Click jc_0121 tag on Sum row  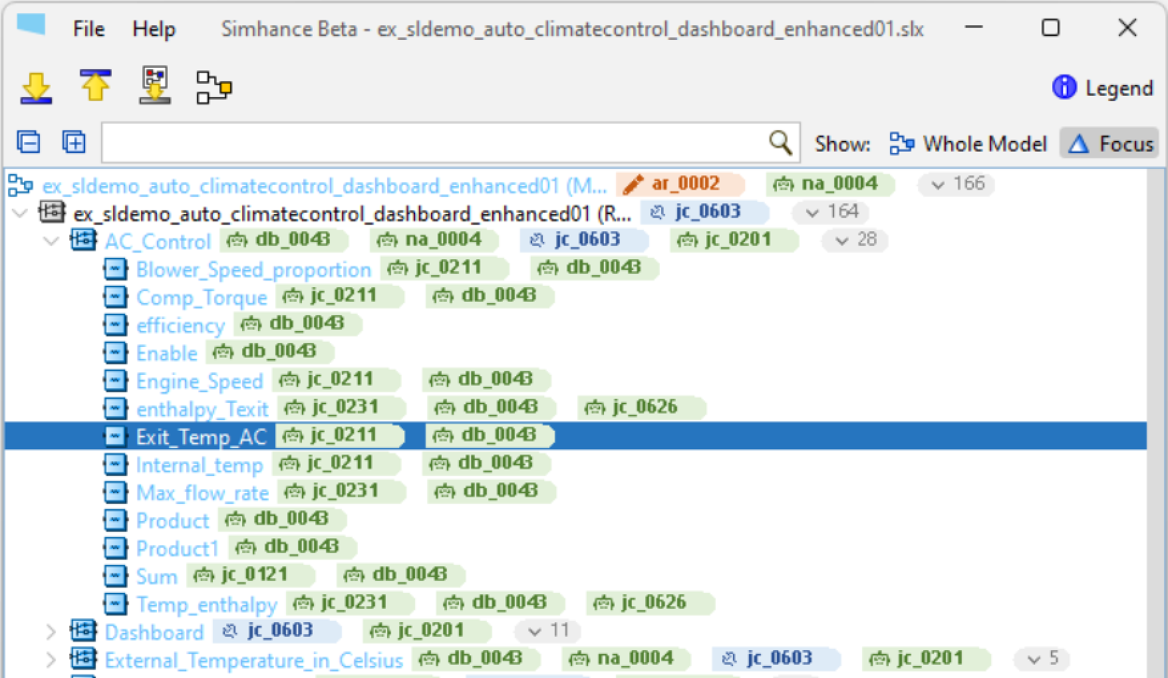pyautogui.click(x=251, y=575)
